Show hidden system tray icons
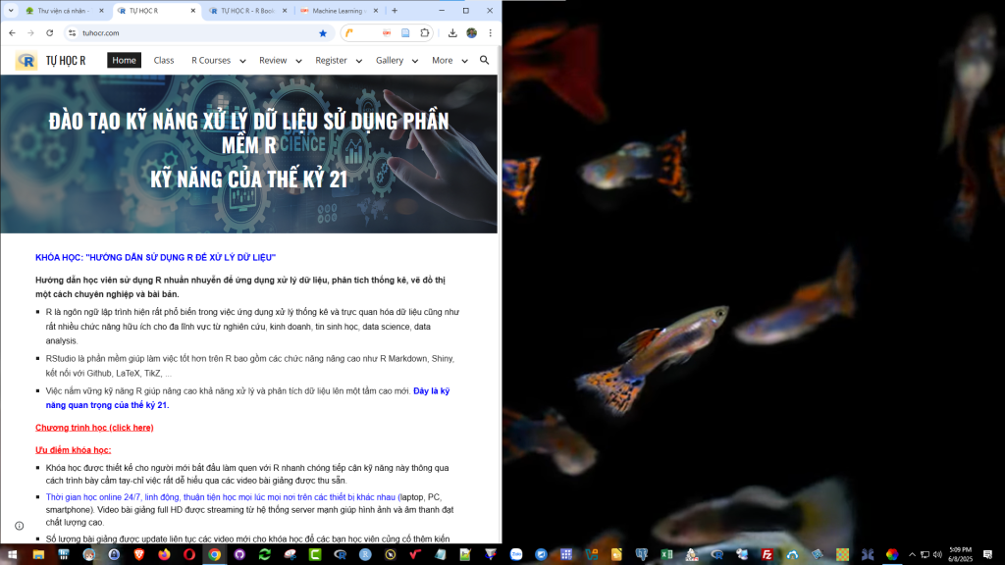1005x565 pixels. click(x=912, y=555)
